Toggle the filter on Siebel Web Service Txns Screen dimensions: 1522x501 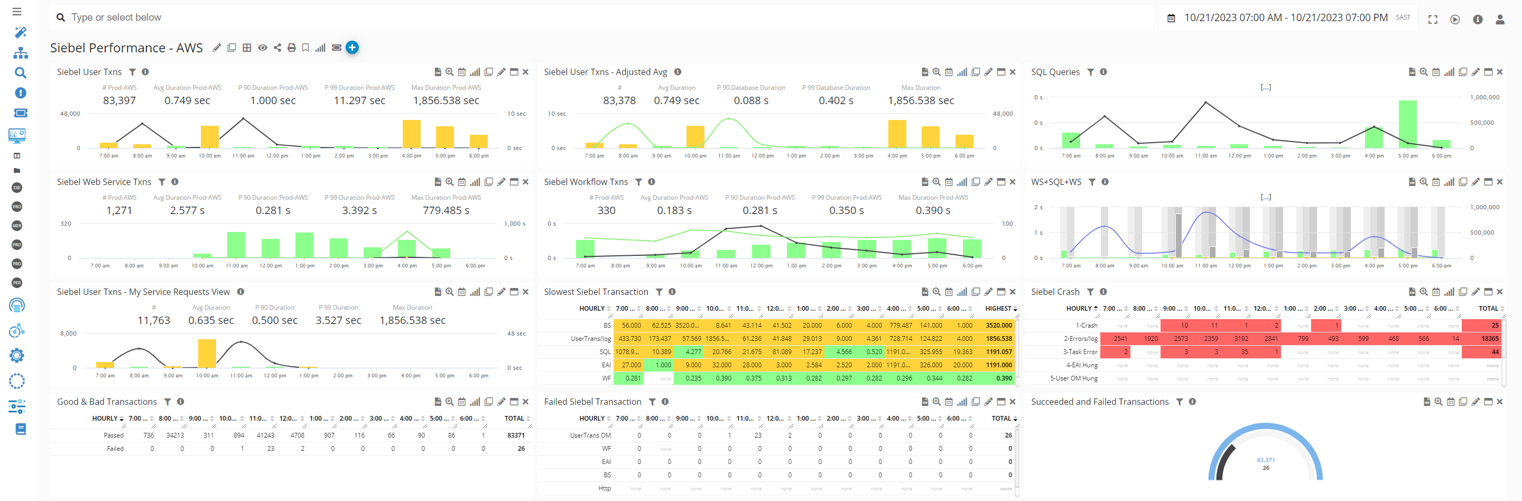[162, 182]
